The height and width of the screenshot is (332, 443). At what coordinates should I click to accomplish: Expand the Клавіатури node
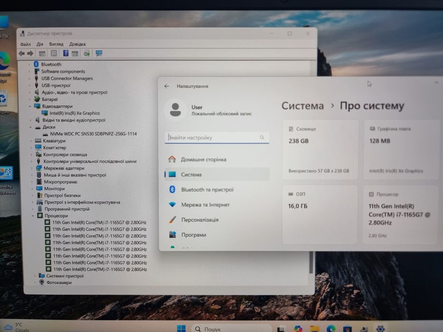[31, 140]
